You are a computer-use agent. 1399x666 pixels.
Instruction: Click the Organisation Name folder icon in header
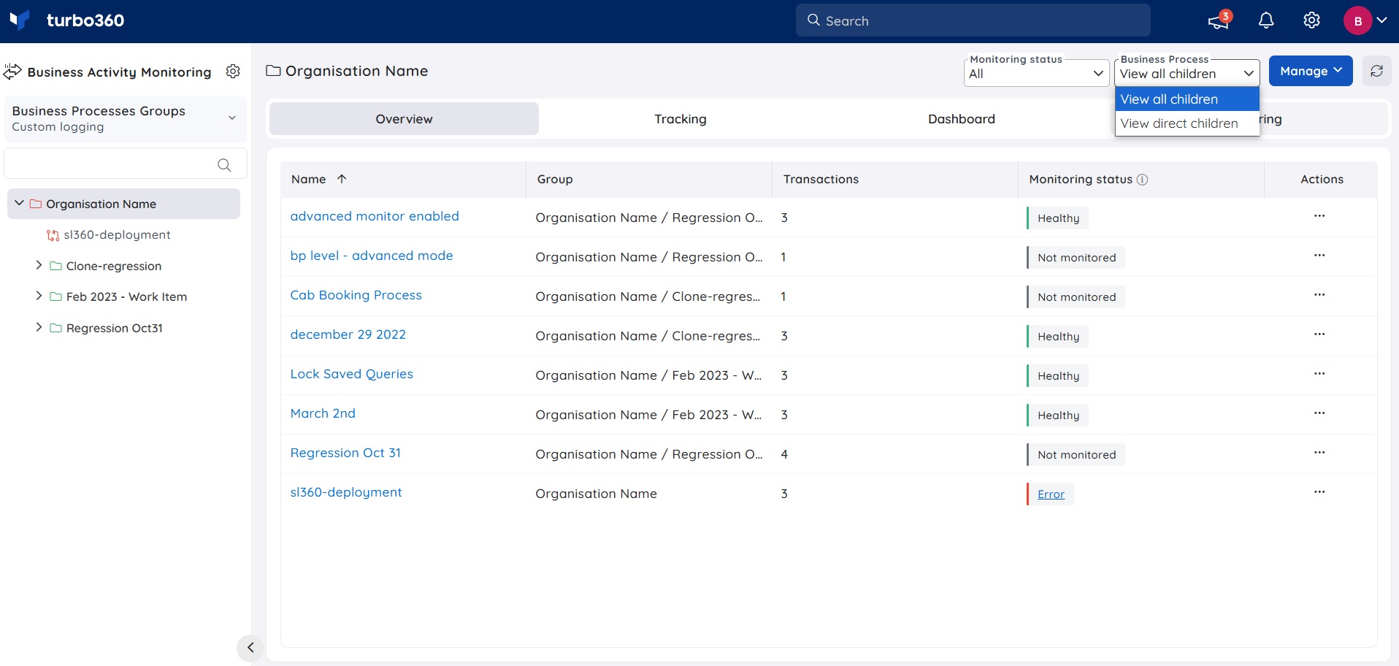click(273, 71)
